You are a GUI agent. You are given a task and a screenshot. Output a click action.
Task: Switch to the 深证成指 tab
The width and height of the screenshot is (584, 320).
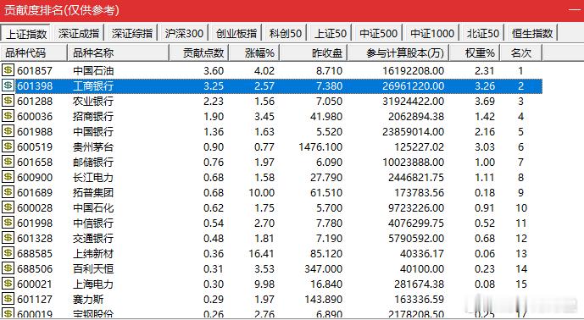pos(79,34)
